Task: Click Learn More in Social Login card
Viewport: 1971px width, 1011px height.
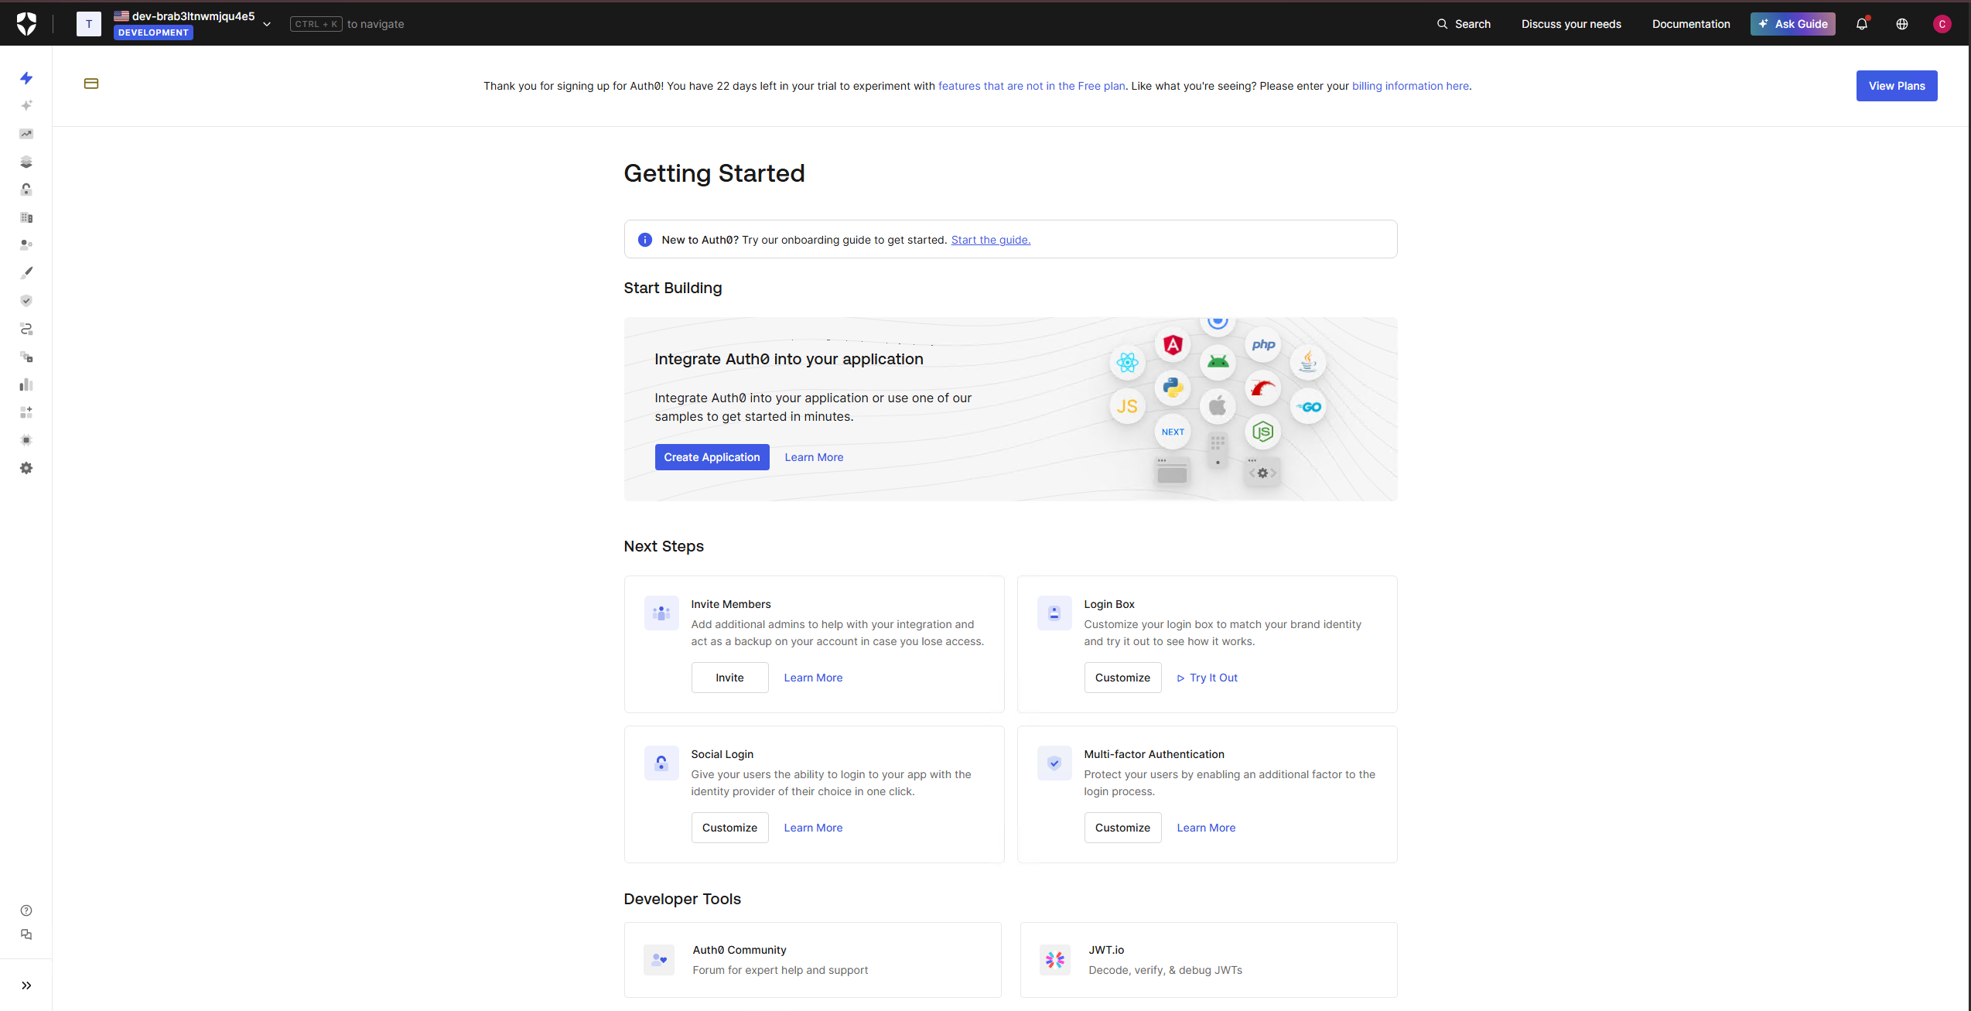Action: point(813,828)
